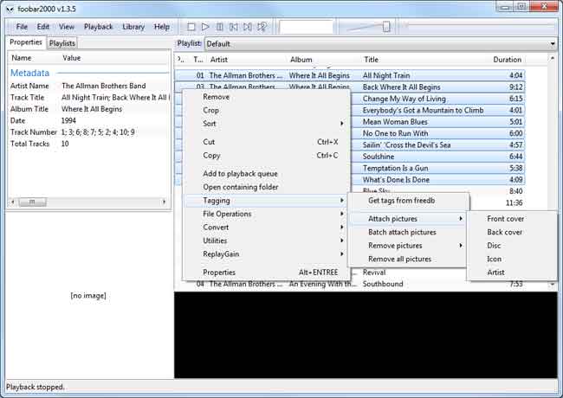The image size is (563, 398).
Task: Choose Disc picture type
Action: tap(512, 246)
